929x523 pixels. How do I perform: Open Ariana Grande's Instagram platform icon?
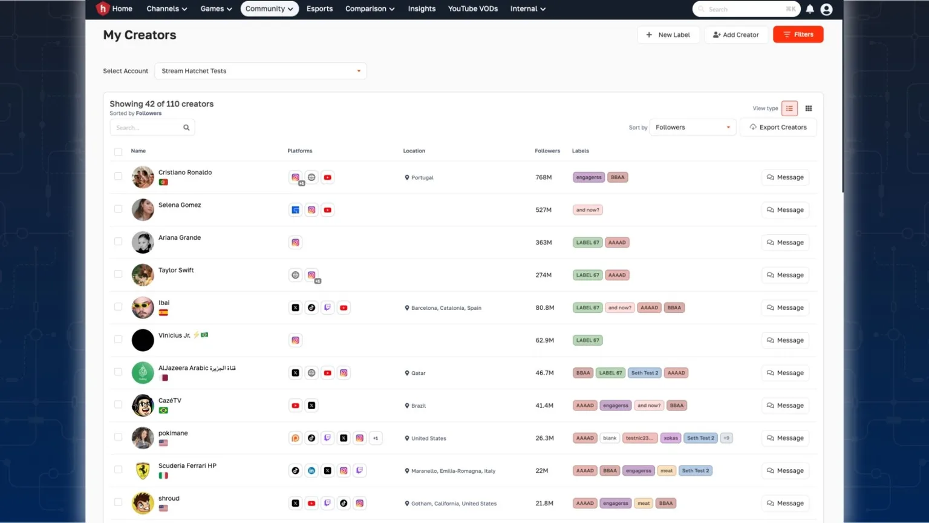295,243
